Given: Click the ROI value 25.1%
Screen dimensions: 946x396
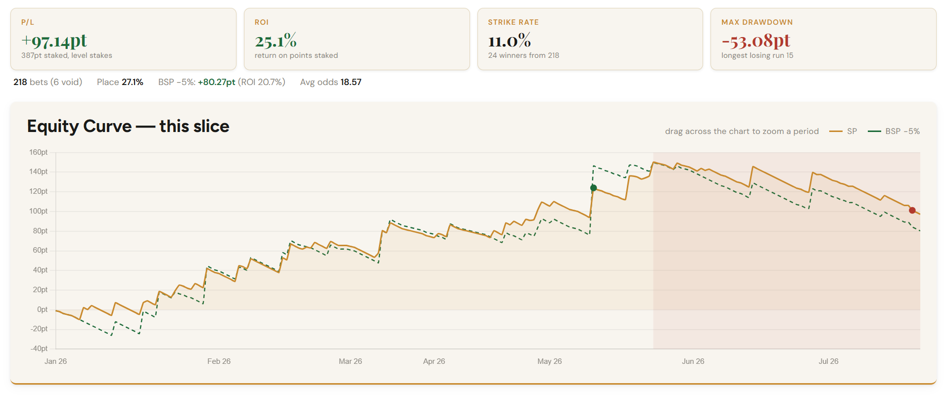Looking at the screenshot, I should 276,41.
